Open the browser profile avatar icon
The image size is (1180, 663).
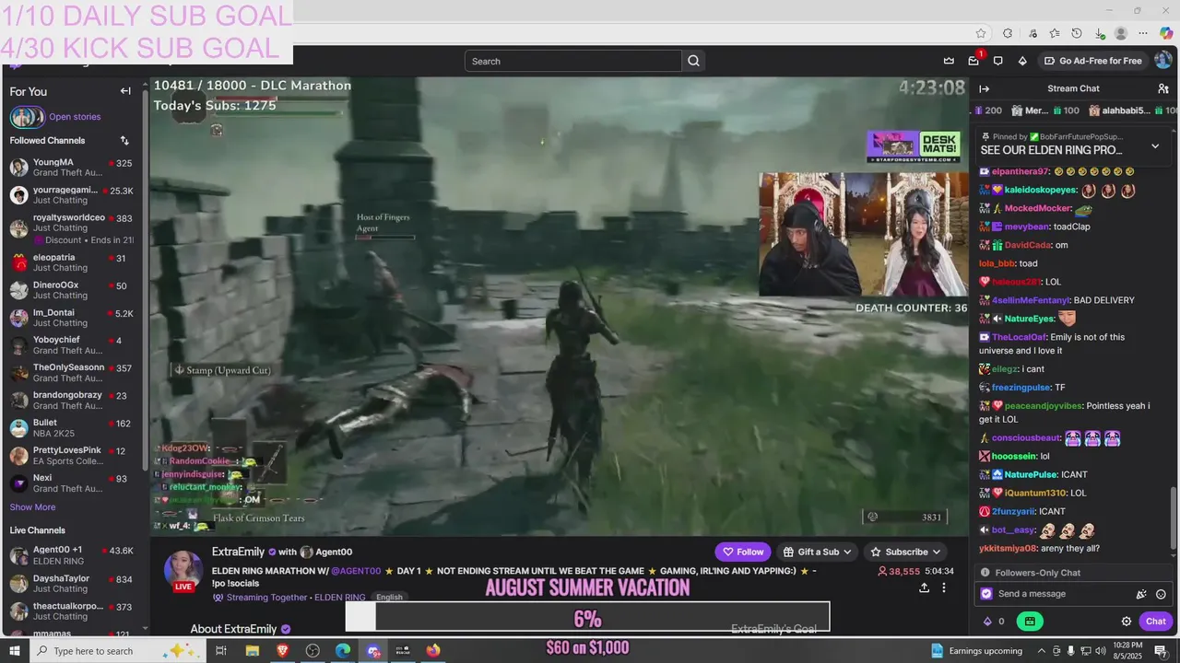coord(1121,33)
